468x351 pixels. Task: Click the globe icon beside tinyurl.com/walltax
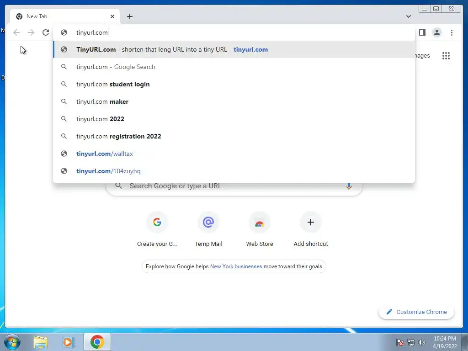64,154
